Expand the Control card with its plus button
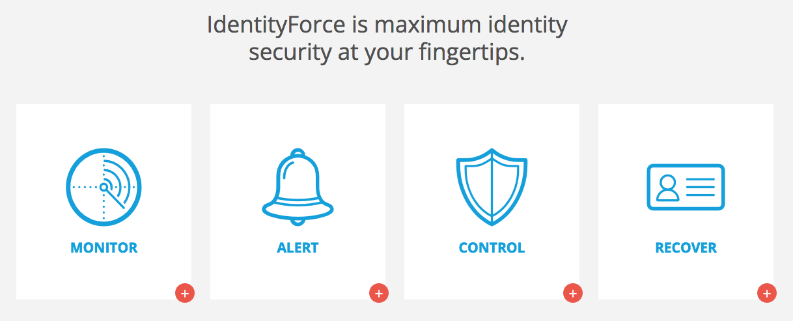The width and height of the screenshot is (793, 321). pyautogui.click(x=573, y=294)
